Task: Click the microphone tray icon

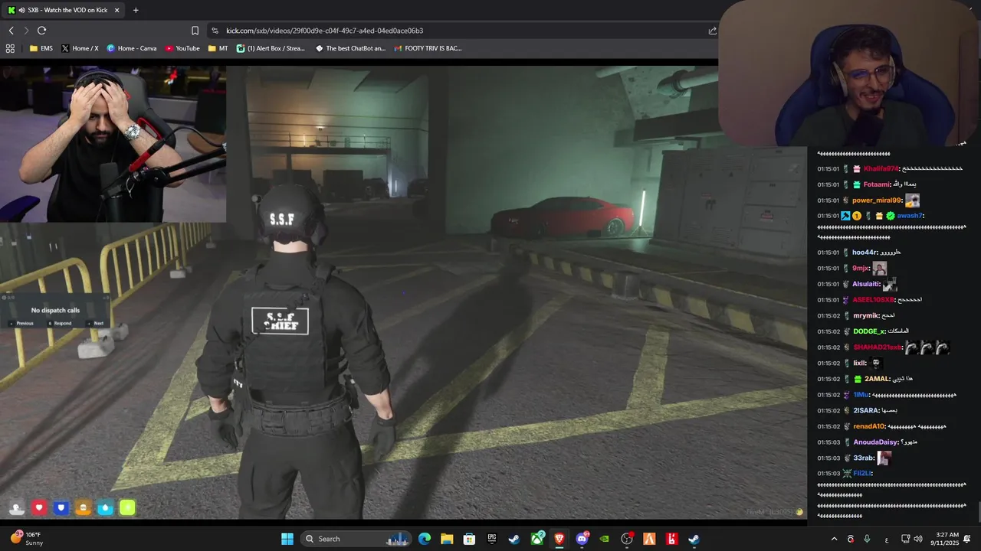Action: pyautogui.click(x=867, y=539)
